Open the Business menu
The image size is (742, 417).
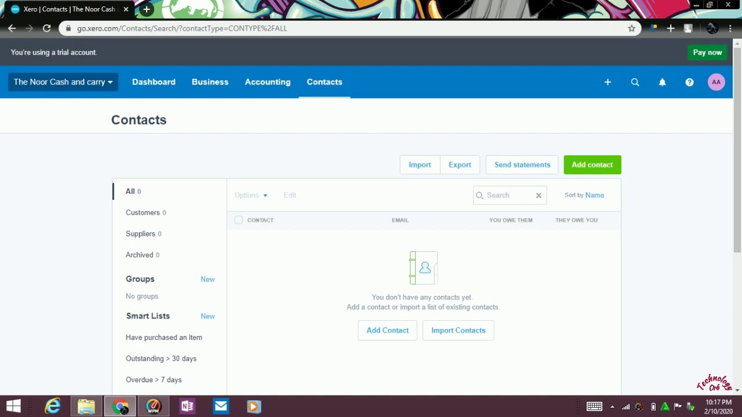point(210,82)
